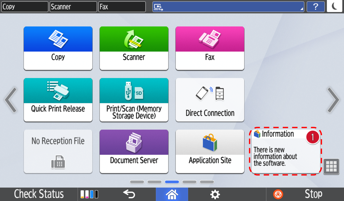
Task: Open the Direct Connection tile
Action: tap(210, 100)
